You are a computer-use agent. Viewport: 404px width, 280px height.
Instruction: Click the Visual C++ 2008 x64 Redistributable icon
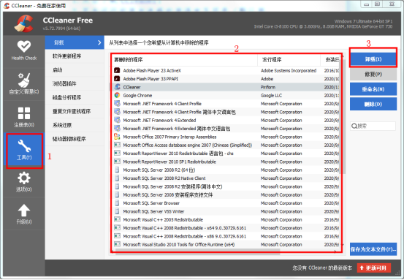point(117,227)
